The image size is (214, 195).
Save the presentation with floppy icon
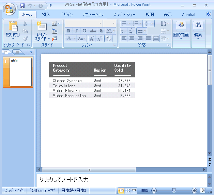pyautogui.click(x=22, y=6)
